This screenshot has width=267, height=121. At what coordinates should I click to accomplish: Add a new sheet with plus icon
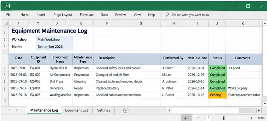(x=126, y=110)
